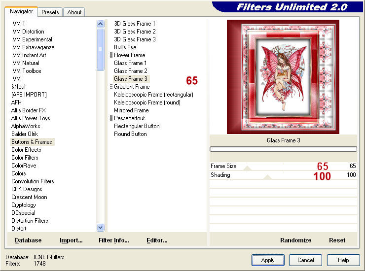Select VM Extravaganza category
The image size is (365, 271).
click(33, 47)
